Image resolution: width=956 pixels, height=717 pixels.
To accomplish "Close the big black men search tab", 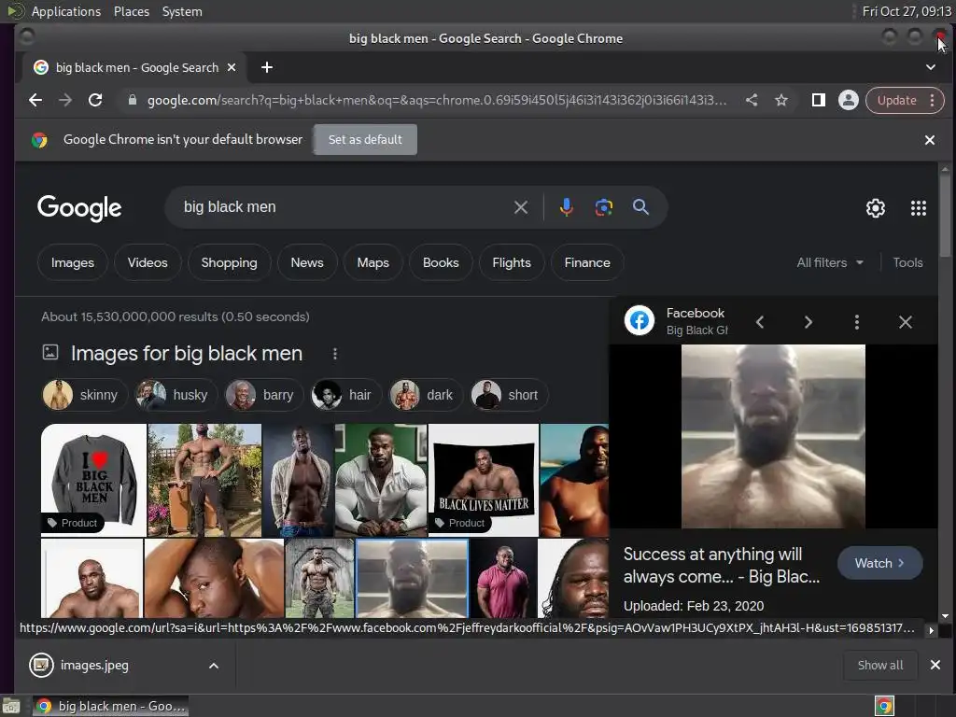I will [232, 67].
